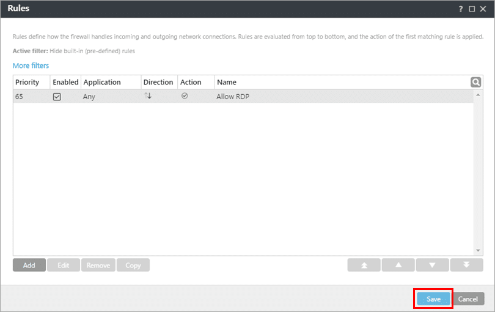Save the firewall rules
This screenshot has height=312, width=495.
tap(433, 299)
